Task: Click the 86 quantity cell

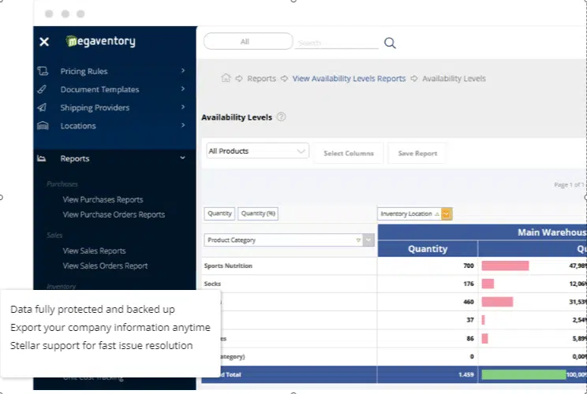Action: click(470, 338)
